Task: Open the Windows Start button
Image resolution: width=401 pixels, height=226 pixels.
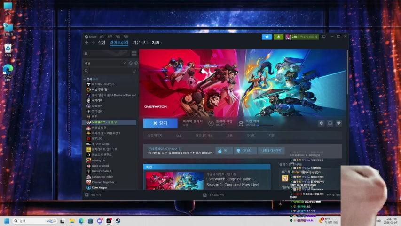Action: pyautogui.click(x=7, y=221)
